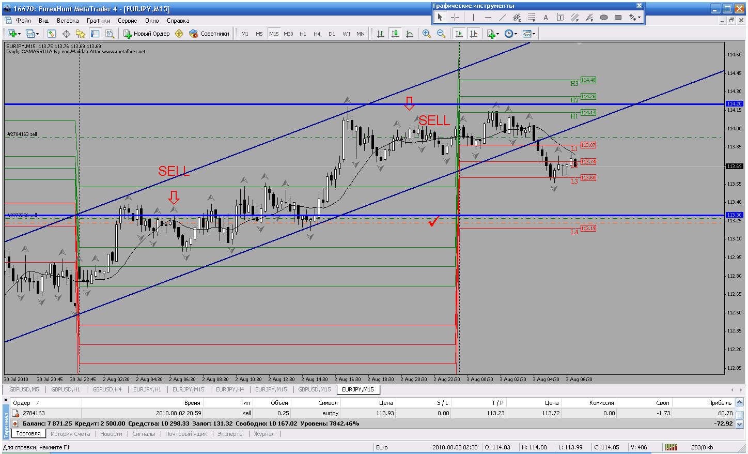This screenshot has width=748, height=454.
Task: Expand the new chart dropdown arrow
Action: pos(19,34)
